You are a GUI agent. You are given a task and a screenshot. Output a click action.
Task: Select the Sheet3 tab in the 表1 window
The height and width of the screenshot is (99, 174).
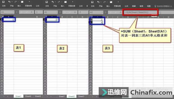[x=38, y=96]
